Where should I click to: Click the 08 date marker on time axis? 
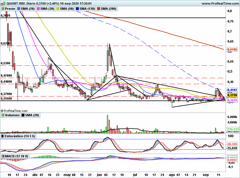click(74, 175)
